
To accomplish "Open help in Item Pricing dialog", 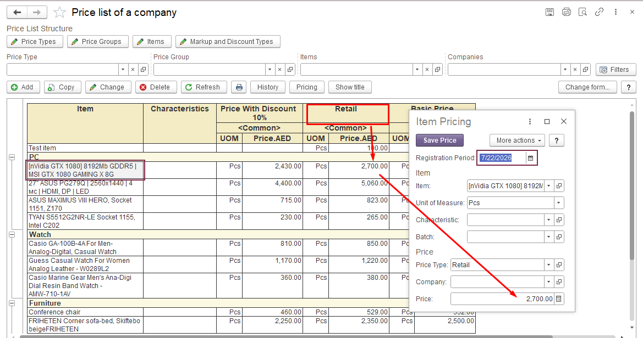I will (x=557, y=140).
